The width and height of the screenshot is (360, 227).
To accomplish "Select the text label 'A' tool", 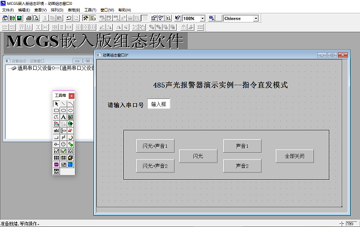I will pyautogui.click(x=63, y=117).
